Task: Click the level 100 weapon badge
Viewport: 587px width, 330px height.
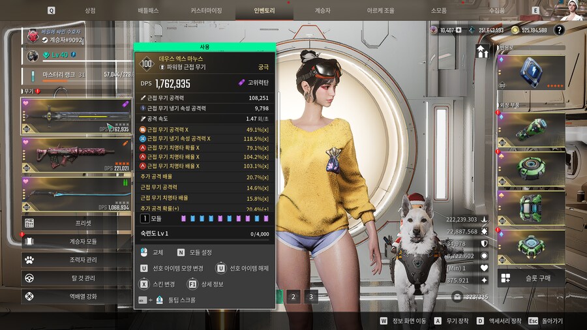Action: 146,64
